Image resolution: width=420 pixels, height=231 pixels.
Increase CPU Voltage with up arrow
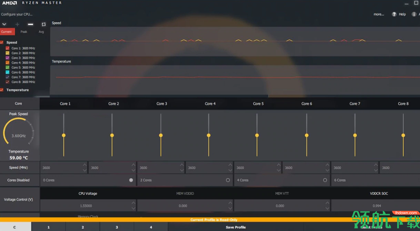tap(134, 203)
